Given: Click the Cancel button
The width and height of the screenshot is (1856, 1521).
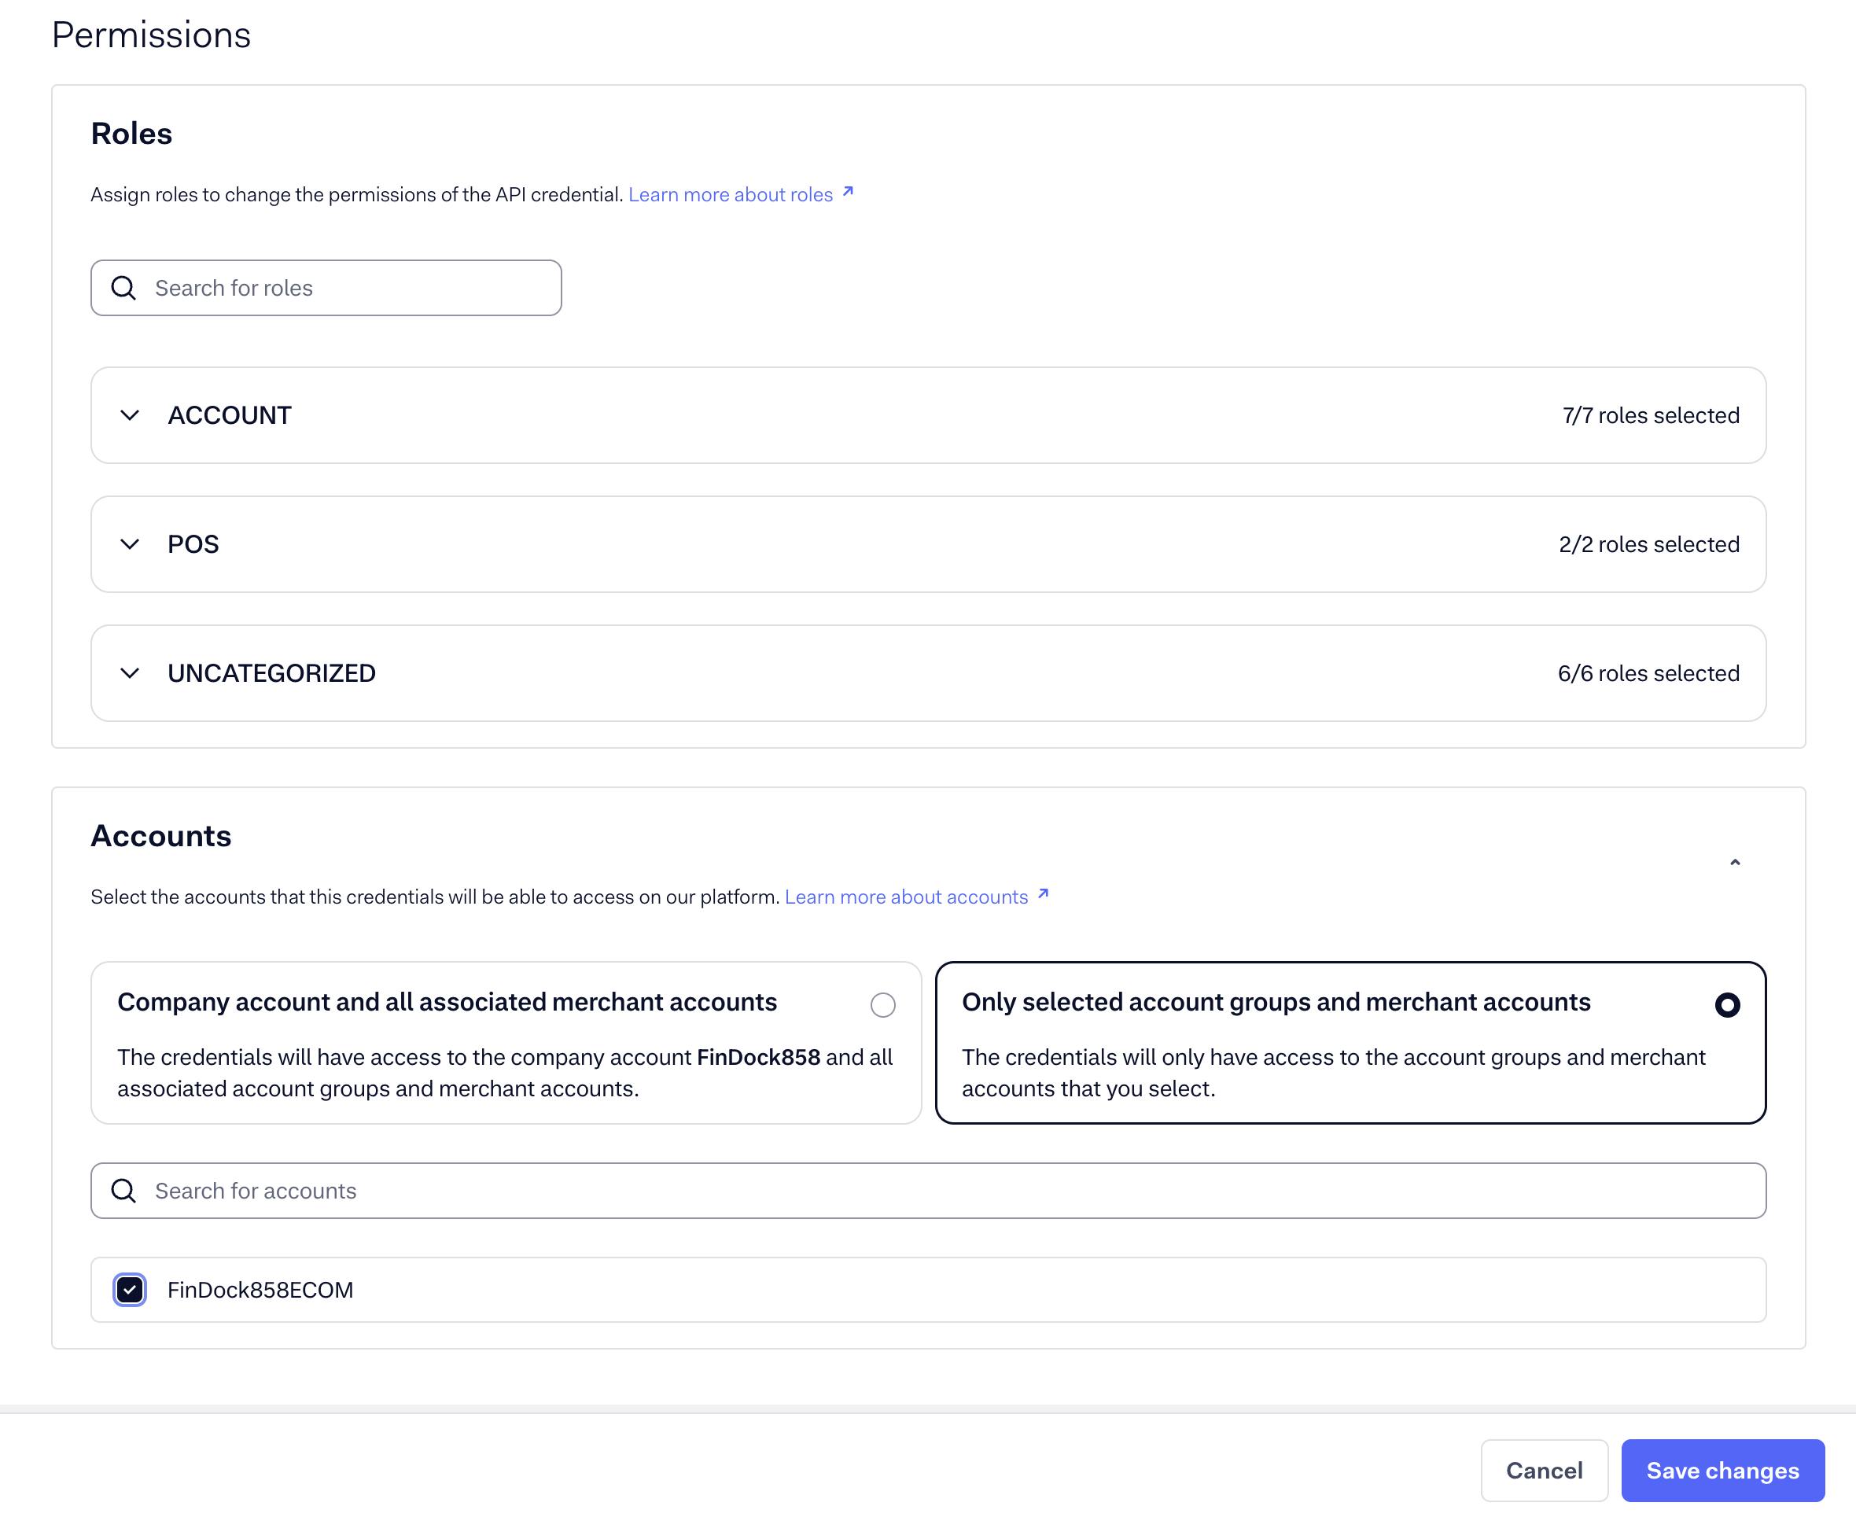Looking at the screenshot, I should click(1544, 1470).
